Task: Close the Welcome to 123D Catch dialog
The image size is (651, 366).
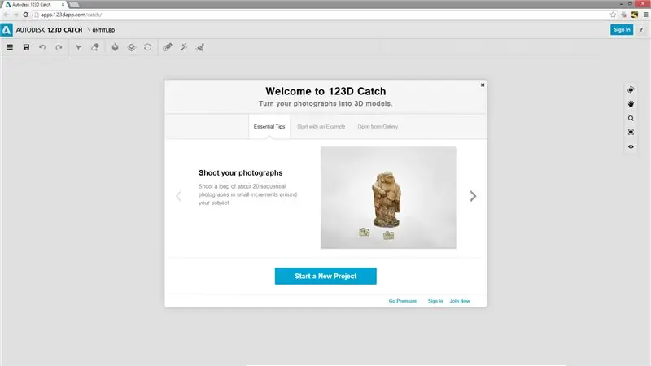Action: [x=483, y=85]
